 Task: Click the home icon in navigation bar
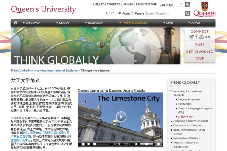[x=16, y=23]
